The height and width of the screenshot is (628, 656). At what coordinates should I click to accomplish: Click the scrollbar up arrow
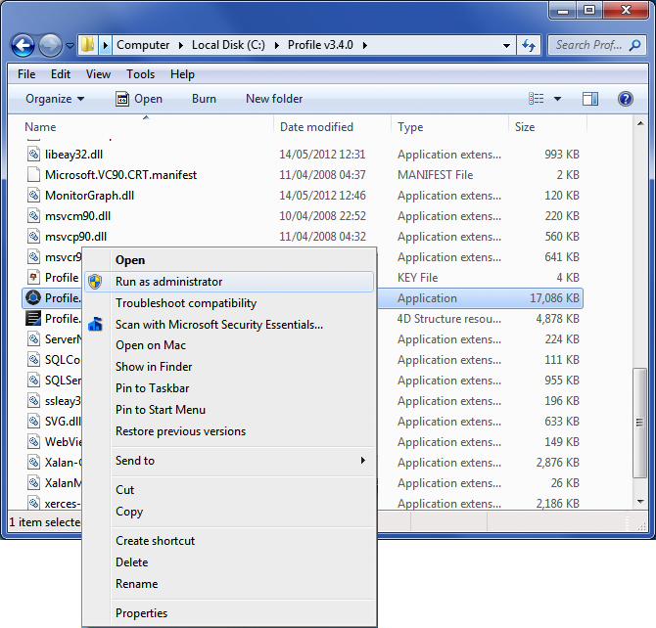coord(640,124)
